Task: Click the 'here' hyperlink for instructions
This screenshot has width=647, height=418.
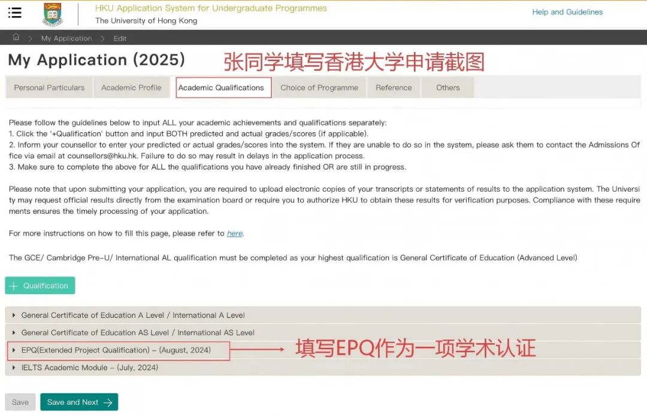Action: pyautogui.click(x=234, y=233)
